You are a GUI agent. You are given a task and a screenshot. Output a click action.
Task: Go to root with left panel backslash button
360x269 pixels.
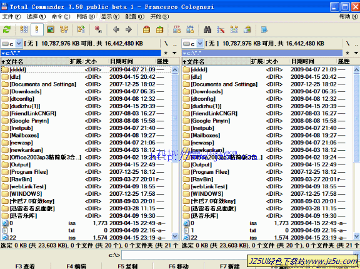166,43
